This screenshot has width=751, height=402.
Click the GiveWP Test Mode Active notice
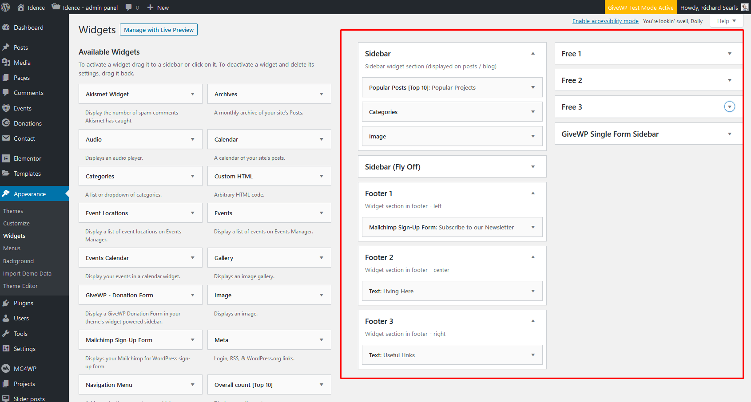pyautogui.click(x=640, y=8)
